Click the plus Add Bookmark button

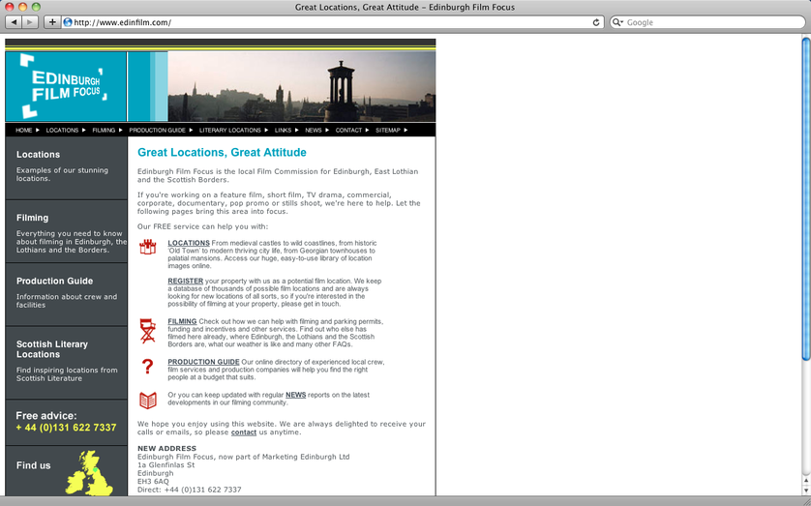(51, 22)
